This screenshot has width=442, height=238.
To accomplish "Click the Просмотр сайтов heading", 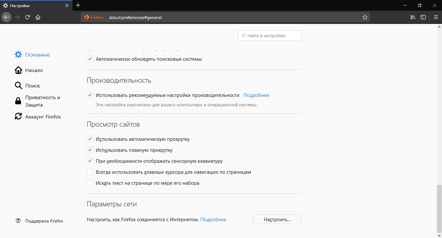I will pyautogui.click(x=113, y=124).
